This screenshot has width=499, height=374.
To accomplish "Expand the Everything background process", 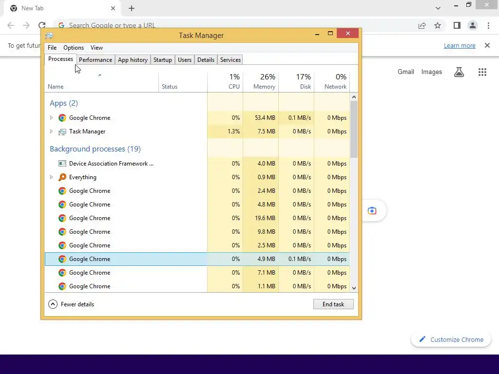I will pos(51,177).
